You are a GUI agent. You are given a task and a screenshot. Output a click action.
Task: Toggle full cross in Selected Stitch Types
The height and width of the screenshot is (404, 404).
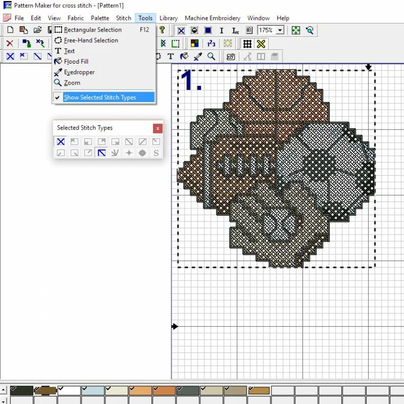click(x=61, y=142)
